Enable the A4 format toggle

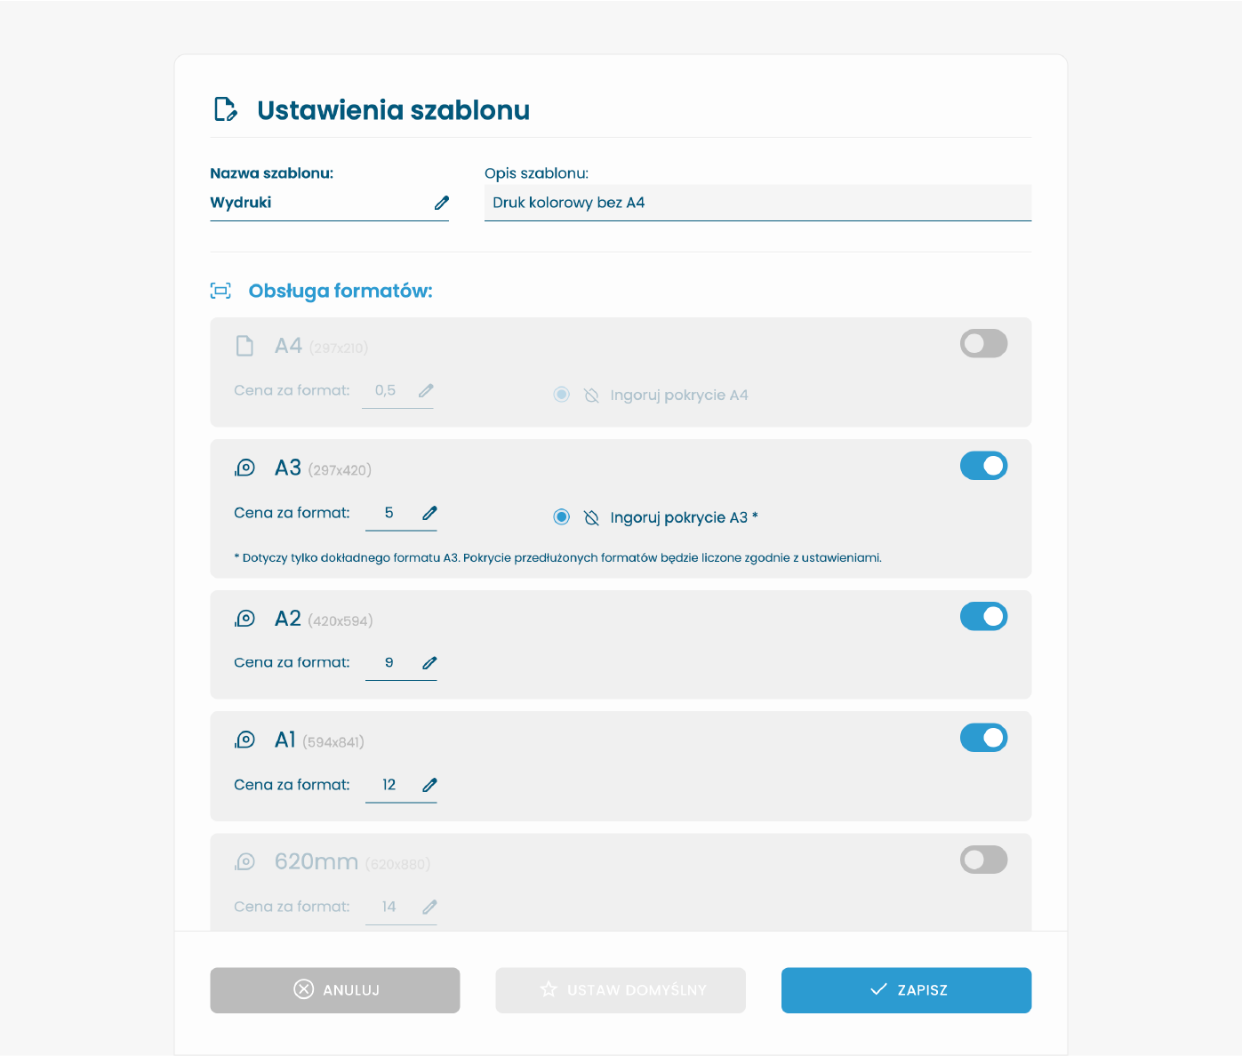pyautogui.click(x=983, y=343)
